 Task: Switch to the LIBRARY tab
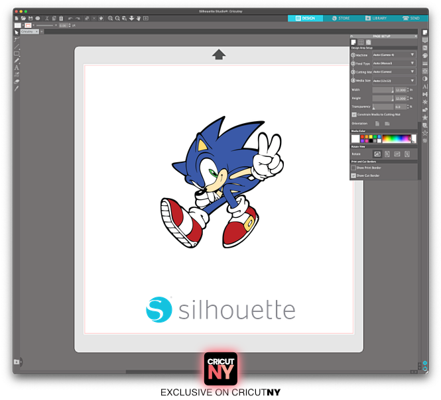click(x=376, y=19)
